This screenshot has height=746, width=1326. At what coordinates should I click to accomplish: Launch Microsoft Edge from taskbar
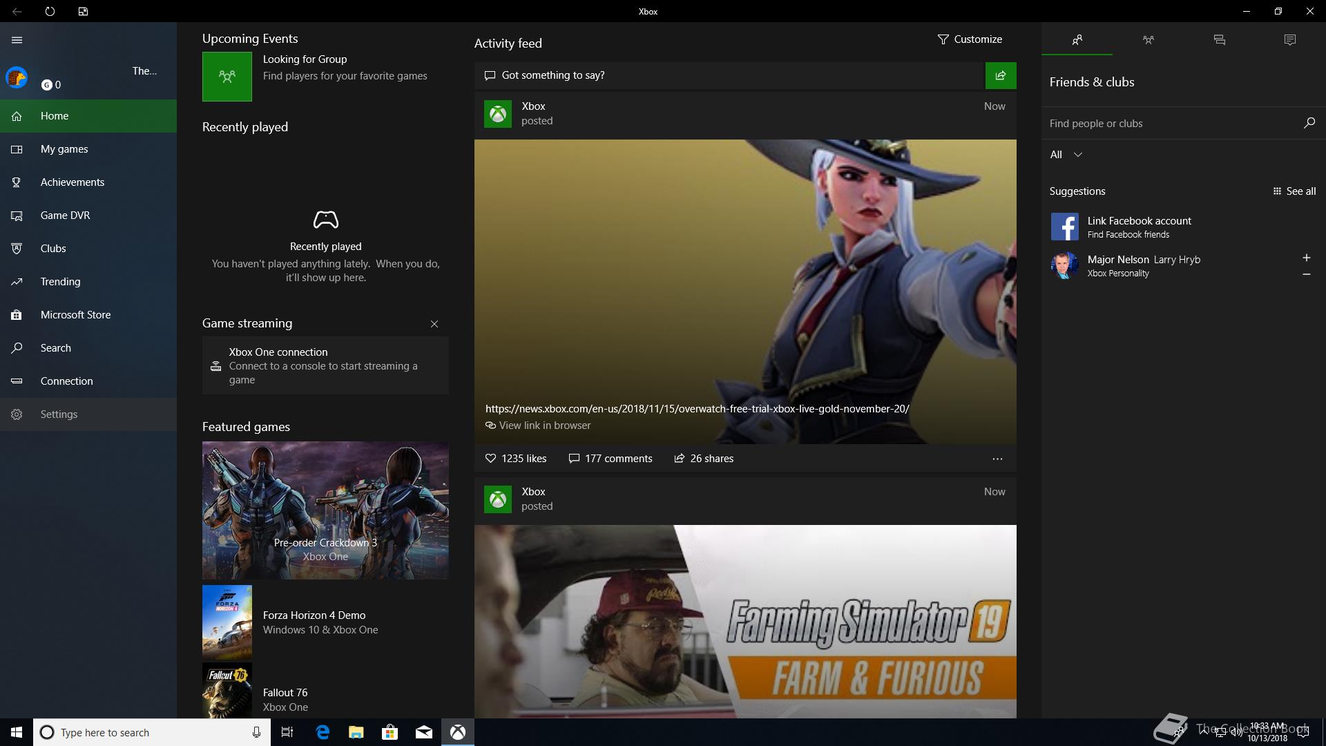point(323,732)
